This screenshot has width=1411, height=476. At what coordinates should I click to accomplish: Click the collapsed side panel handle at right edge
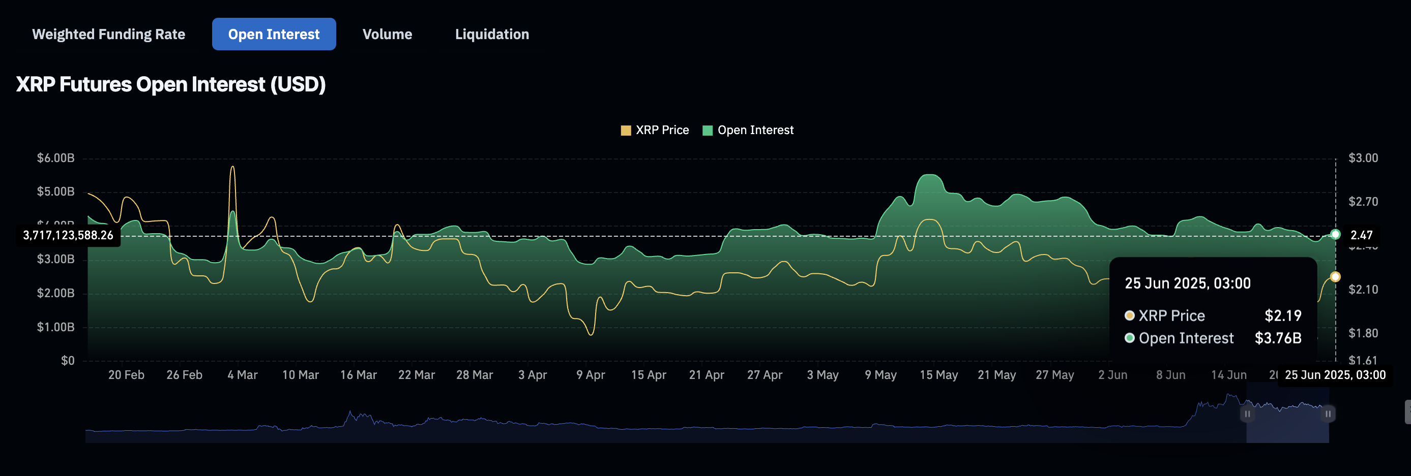(1407, 411)
